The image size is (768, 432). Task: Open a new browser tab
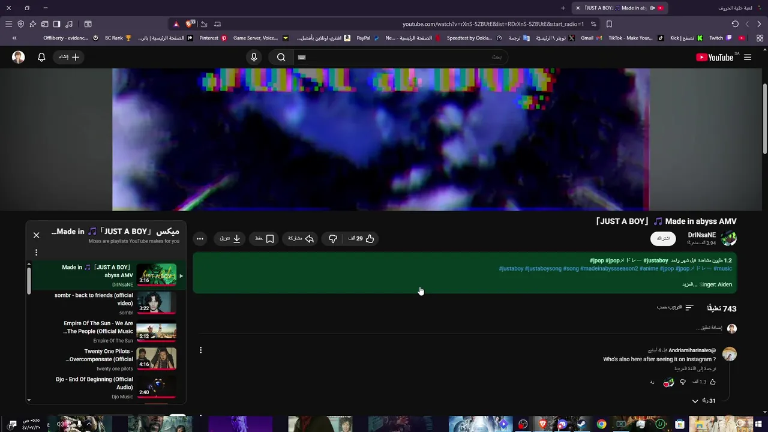click(x=563, y=8)
